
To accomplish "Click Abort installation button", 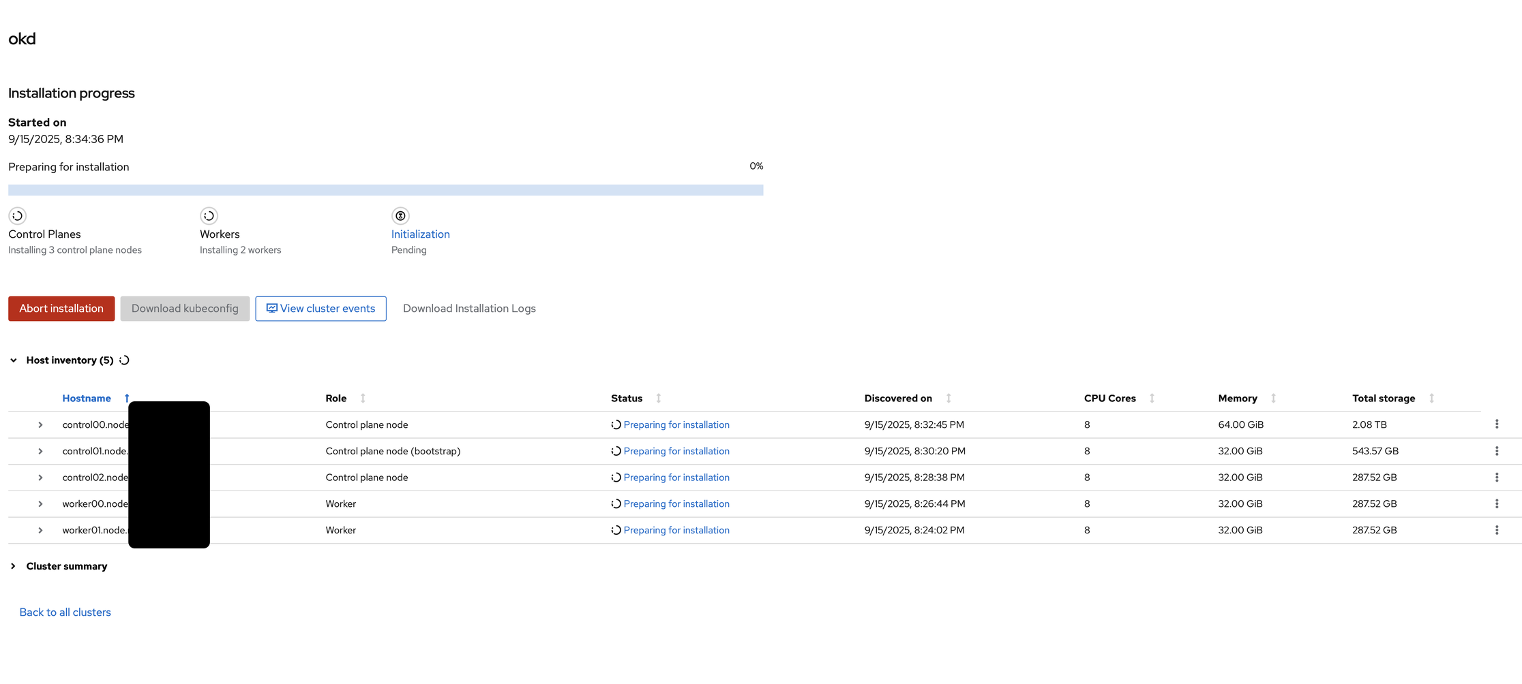I will [61, 309].
